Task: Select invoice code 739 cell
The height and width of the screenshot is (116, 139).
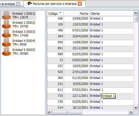Action: (56, 102)
